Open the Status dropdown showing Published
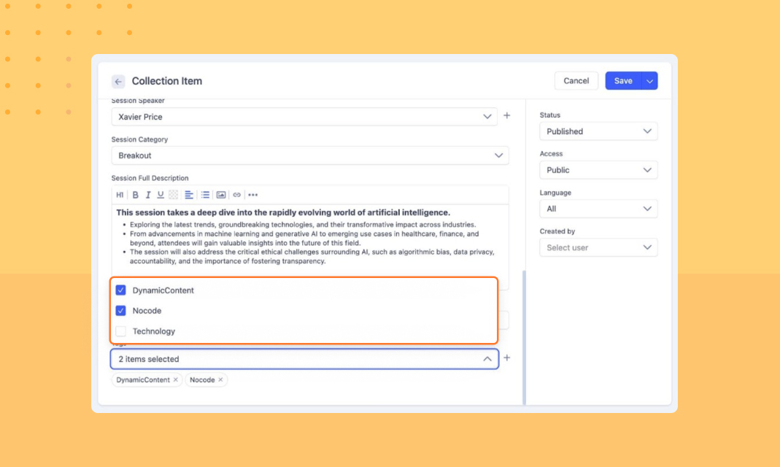The height and width of the screenshot is (467, 780). 598,131
